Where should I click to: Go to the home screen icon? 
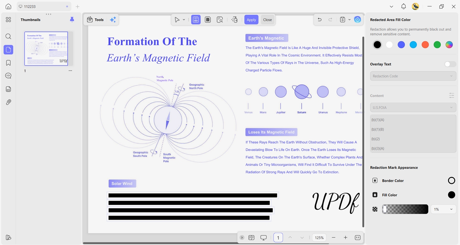coord(8,6)
